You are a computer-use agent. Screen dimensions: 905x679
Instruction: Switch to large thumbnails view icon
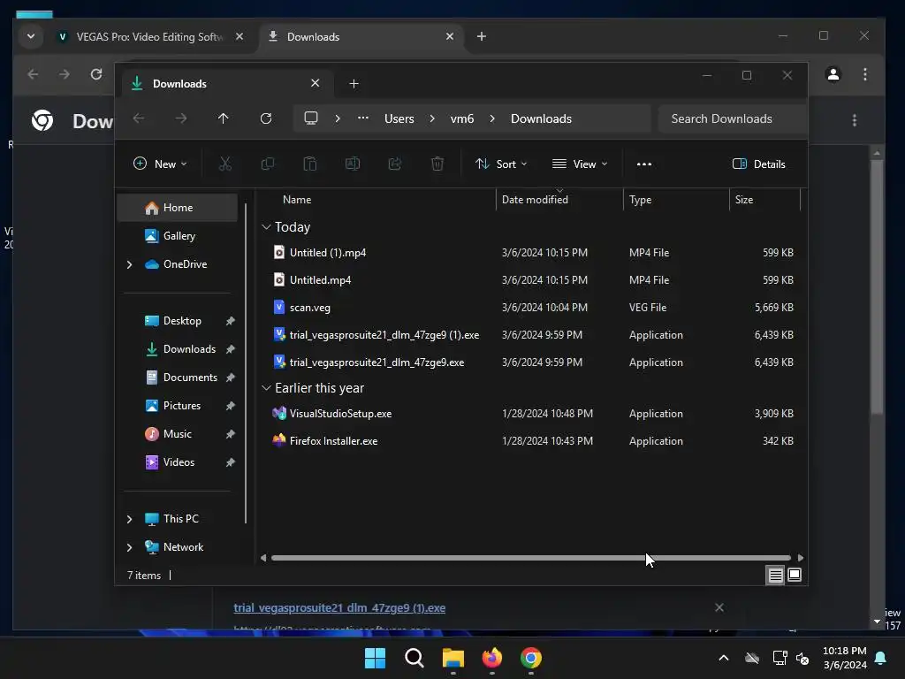pyautogui.click(x=795, y=575)
